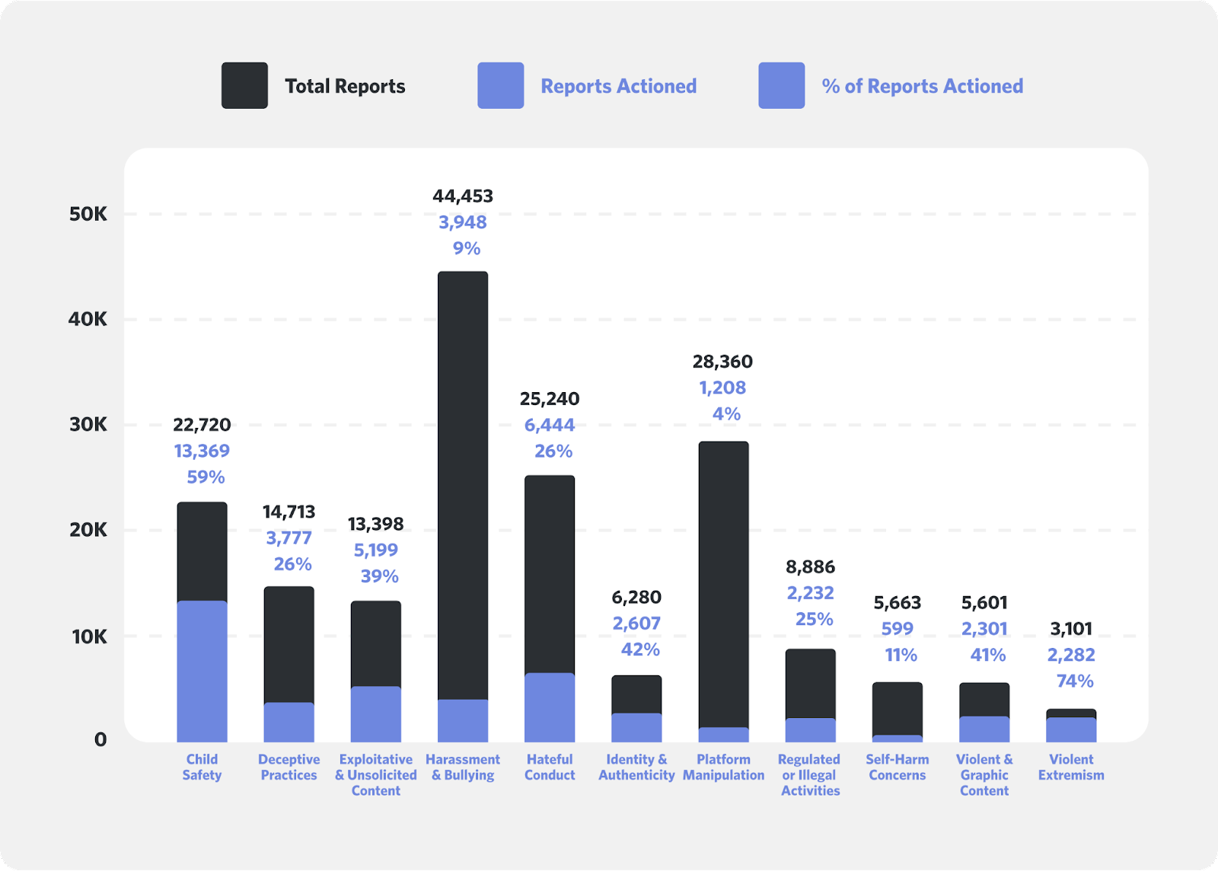Click the 44,453 value above Harassment bar
This screenshot has height=871, width=1218.
(463, 196)
